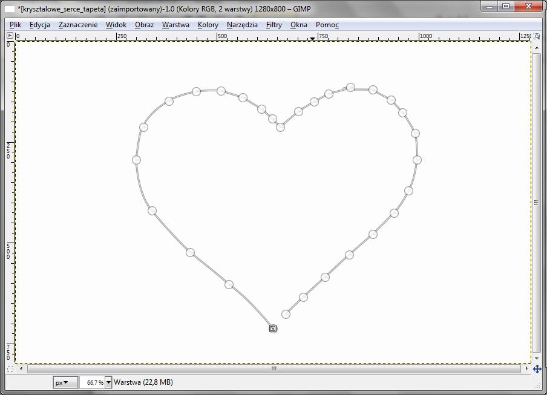Click the active path anchor at heart bottom
This screenshot has height=395, width=547.
(x=273, y=328)
